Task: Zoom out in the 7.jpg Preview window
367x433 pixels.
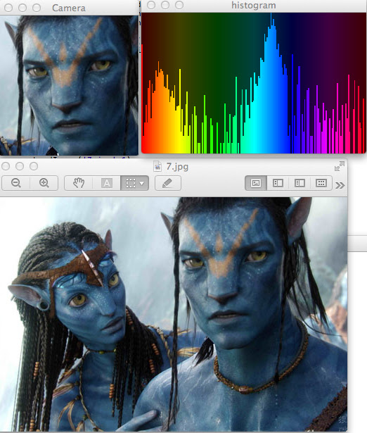Action: (x=16, y=183)
